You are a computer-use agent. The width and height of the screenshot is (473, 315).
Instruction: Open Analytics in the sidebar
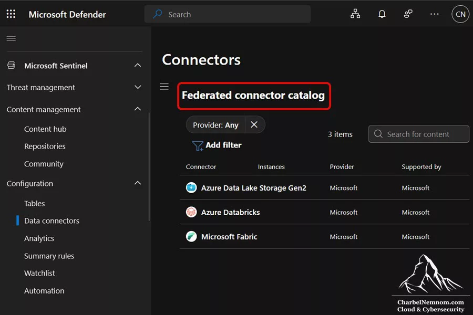coord(39,238)
